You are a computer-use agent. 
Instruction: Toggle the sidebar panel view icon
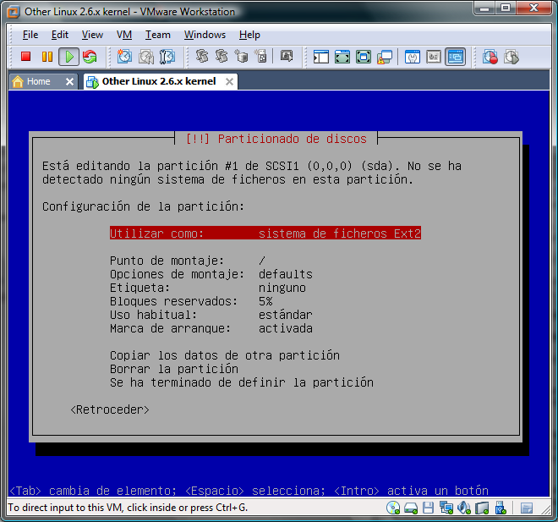click(x=321, y=57)
